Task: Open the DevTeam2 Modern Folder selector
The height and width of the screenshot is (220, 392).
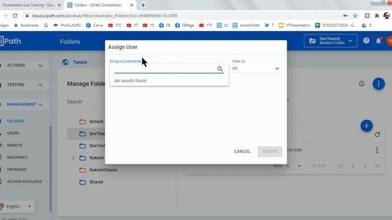Action: coord(330,41)
